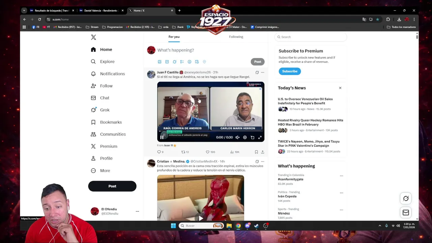
Task: Open Venezuelan Oil Sales news story
Action: coord(310,104)
